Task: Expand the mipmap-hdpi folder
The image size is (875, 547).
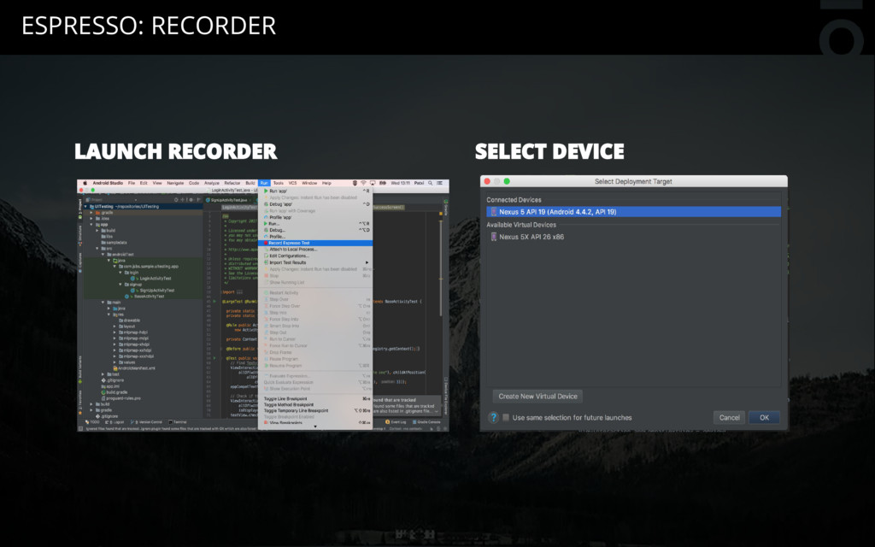Action: point(115,332)
